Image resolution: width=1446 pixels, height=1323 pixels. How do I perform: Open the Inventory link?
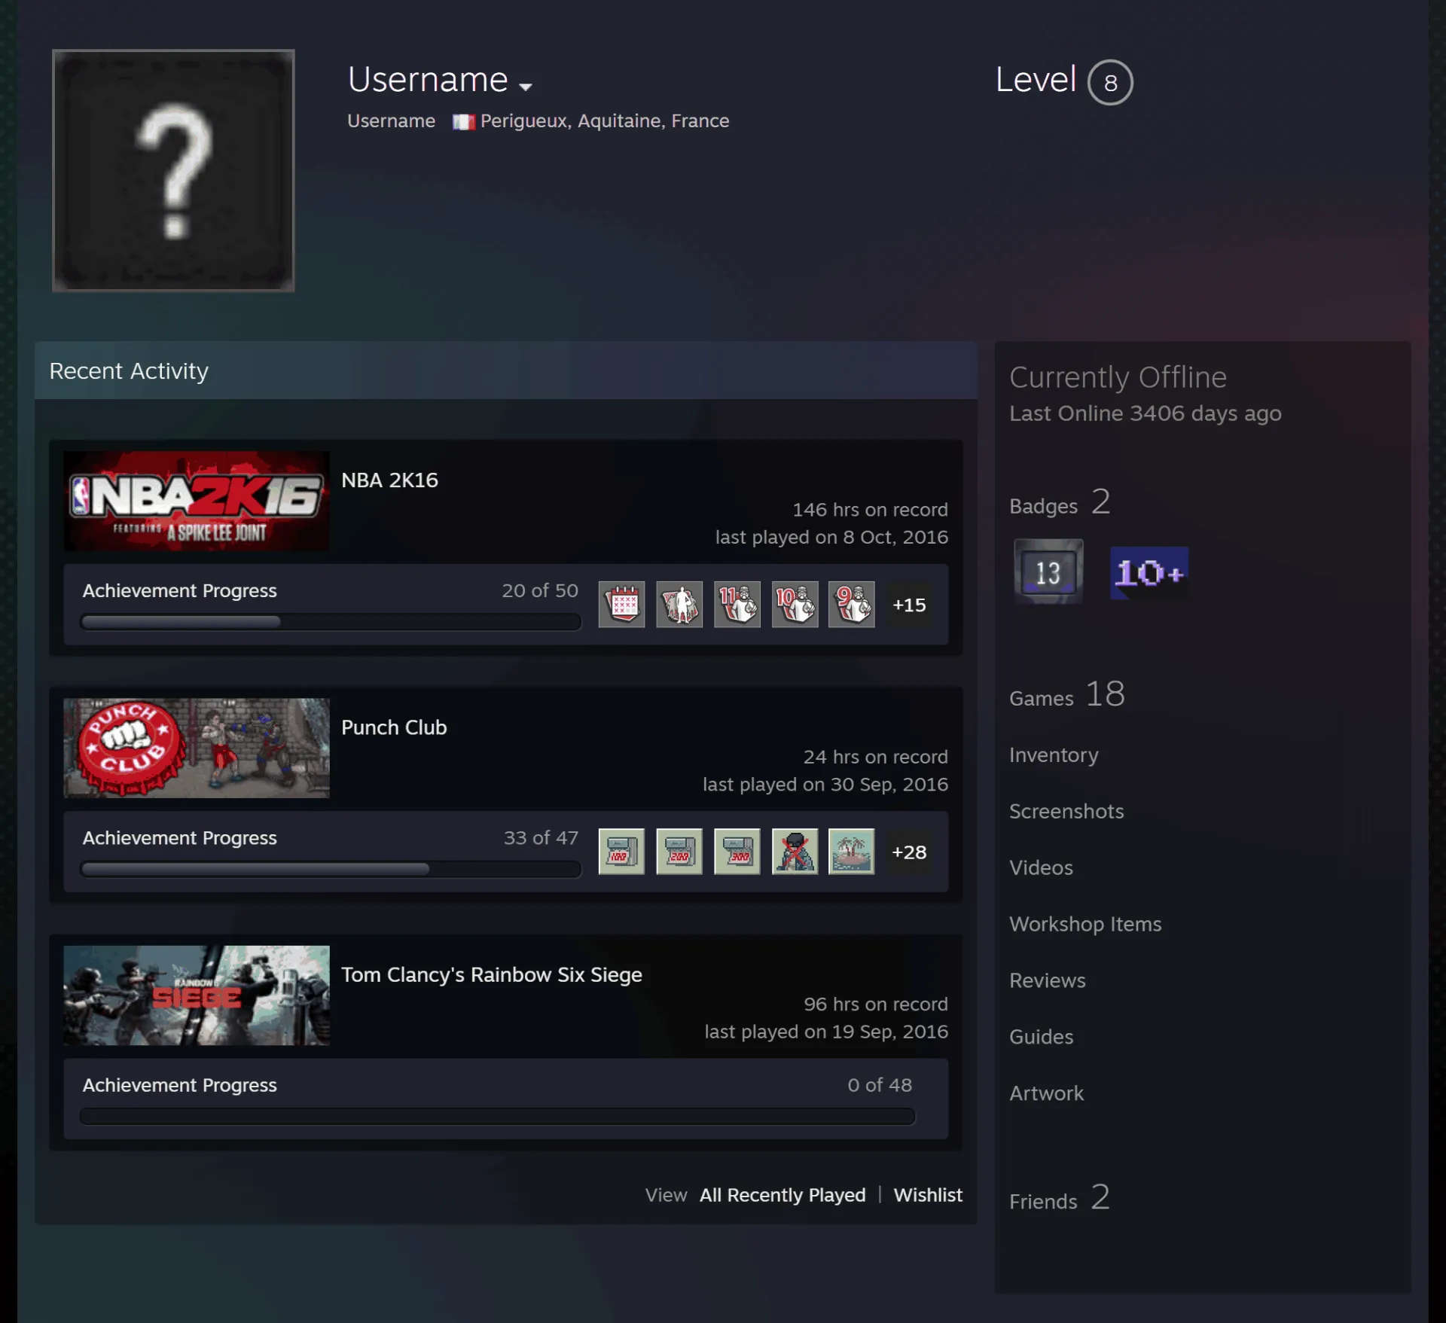pos(1054,754)
